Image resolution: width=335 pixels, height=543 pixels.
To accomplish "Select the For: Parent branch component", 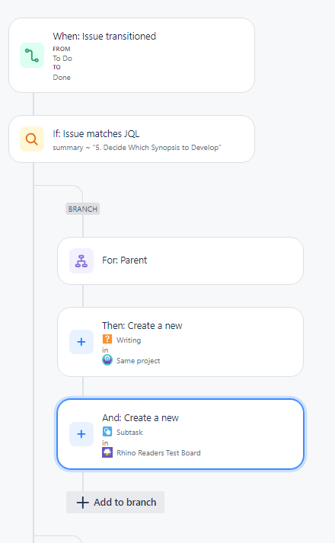I will coord(180,260).
